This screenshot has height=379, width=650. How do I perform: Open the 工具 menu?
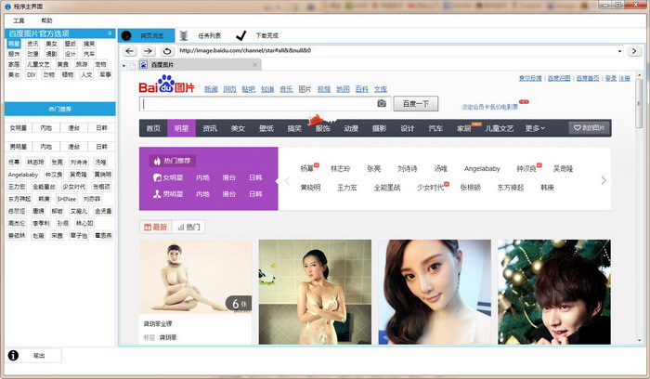point(19,20)
